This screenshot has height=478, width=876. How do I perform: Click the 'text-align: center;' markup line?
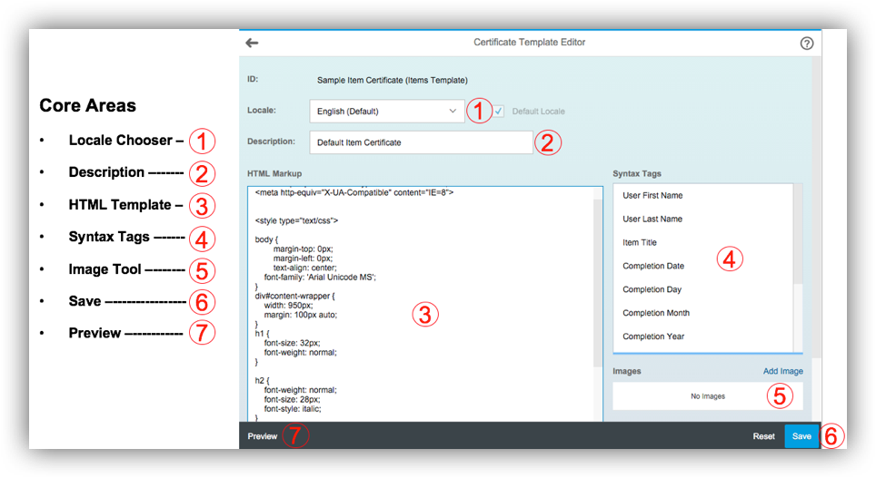pyautogui.click(x=304, y=268)
